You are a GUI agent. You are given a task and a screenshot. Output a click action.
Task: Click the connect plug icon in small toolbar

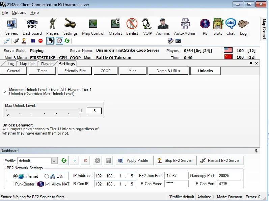(x=7, y=41)
